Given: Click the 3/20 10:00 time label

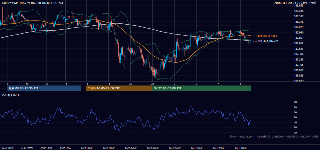Looking at the screenshot, I should click(27, 148).
